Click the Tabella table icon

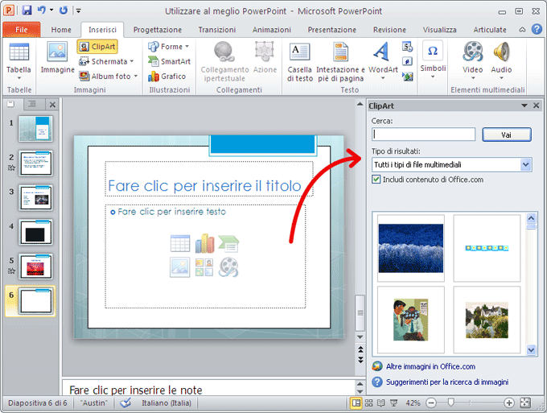19,52
